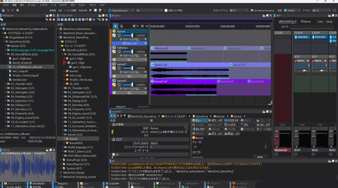Open work unit tree settings gear

click(106, 19)
